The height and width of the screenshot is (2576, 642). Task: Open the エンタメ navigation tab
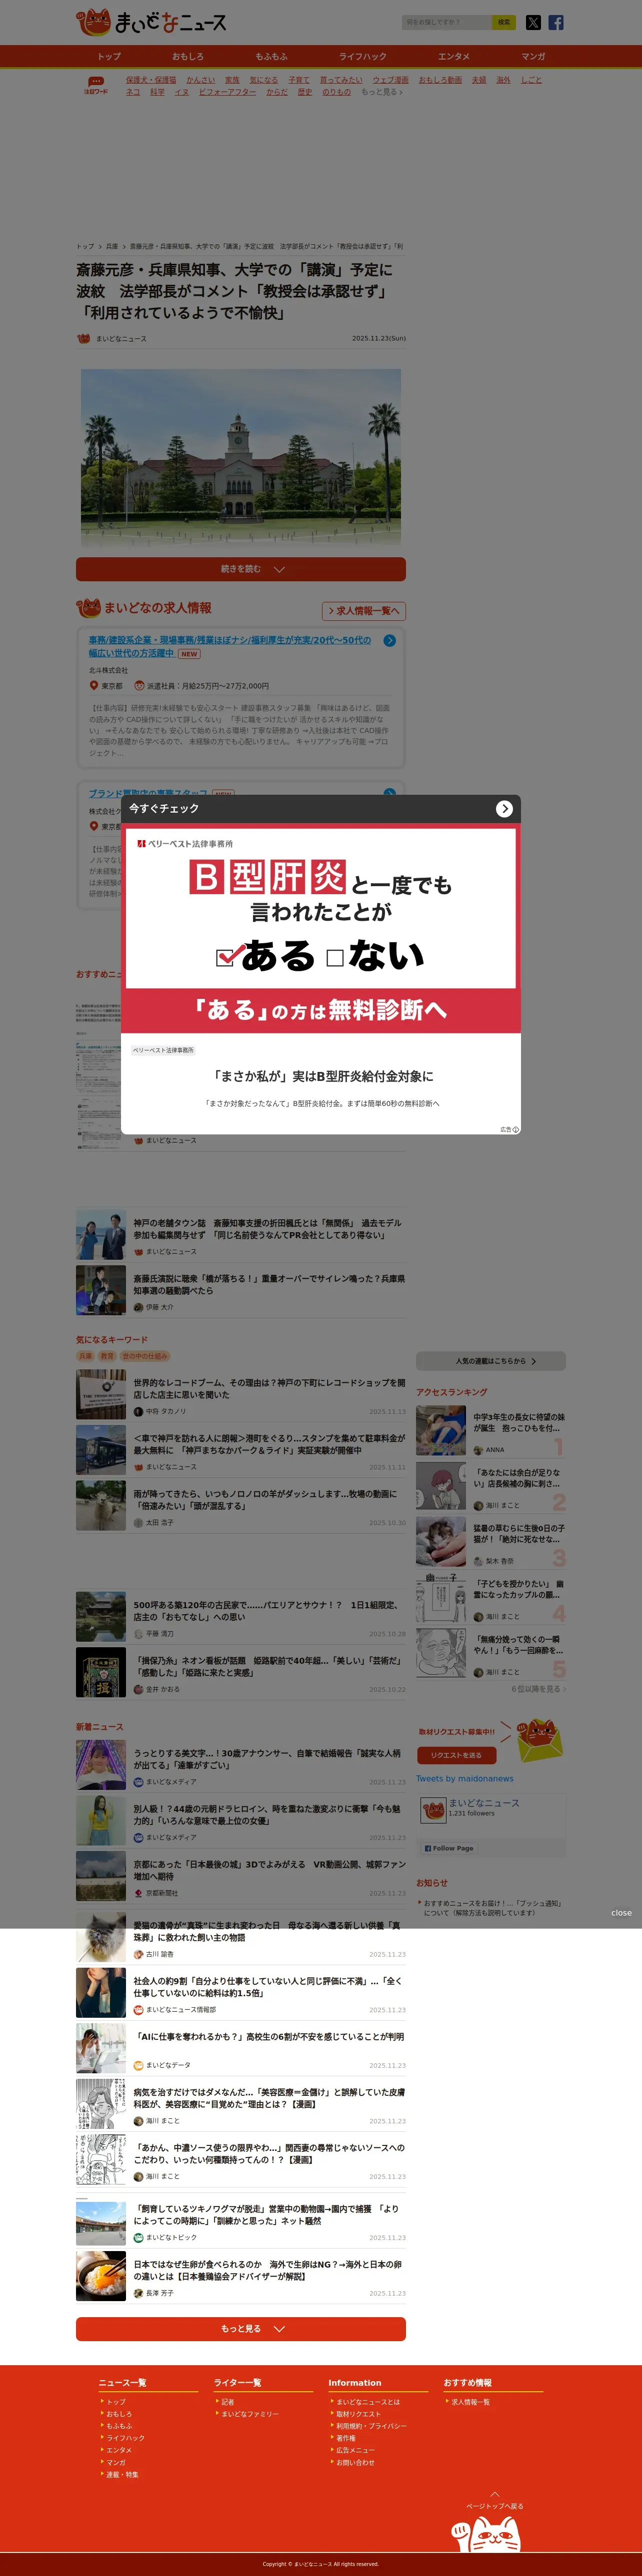coord(453,56)
